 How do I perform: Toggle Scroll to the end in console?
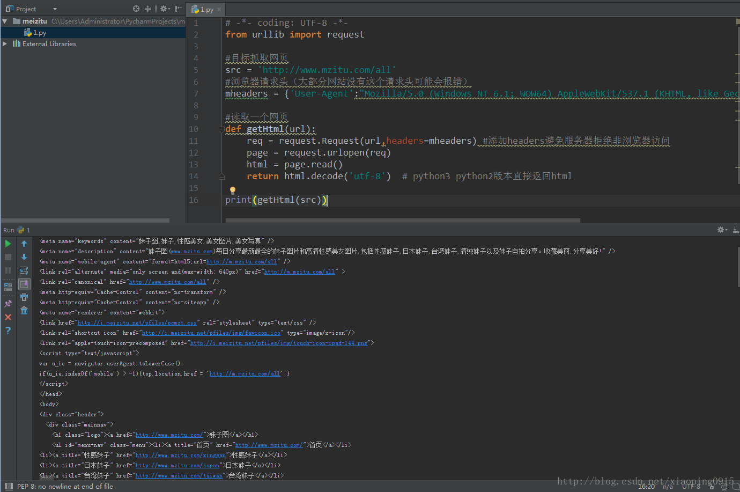point(24,284)
